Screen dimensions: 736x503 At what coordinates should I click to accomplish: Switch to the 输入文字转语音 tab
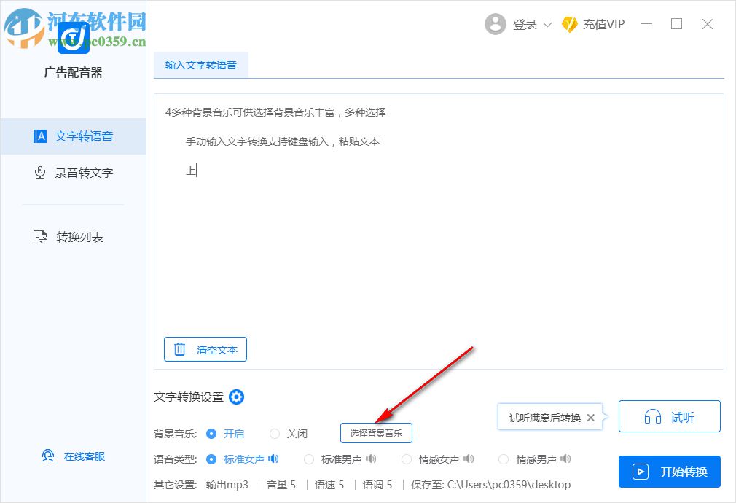point(201,63)
